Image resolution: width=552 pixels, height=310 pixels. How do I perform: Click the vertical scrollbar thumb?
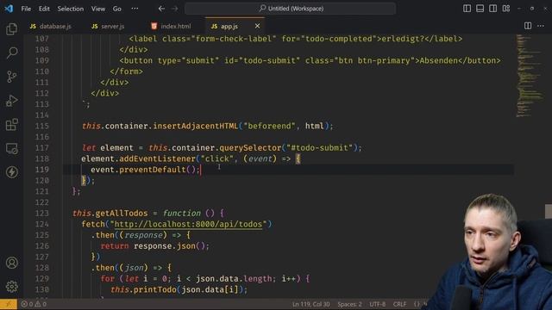[x=549, y=211]
